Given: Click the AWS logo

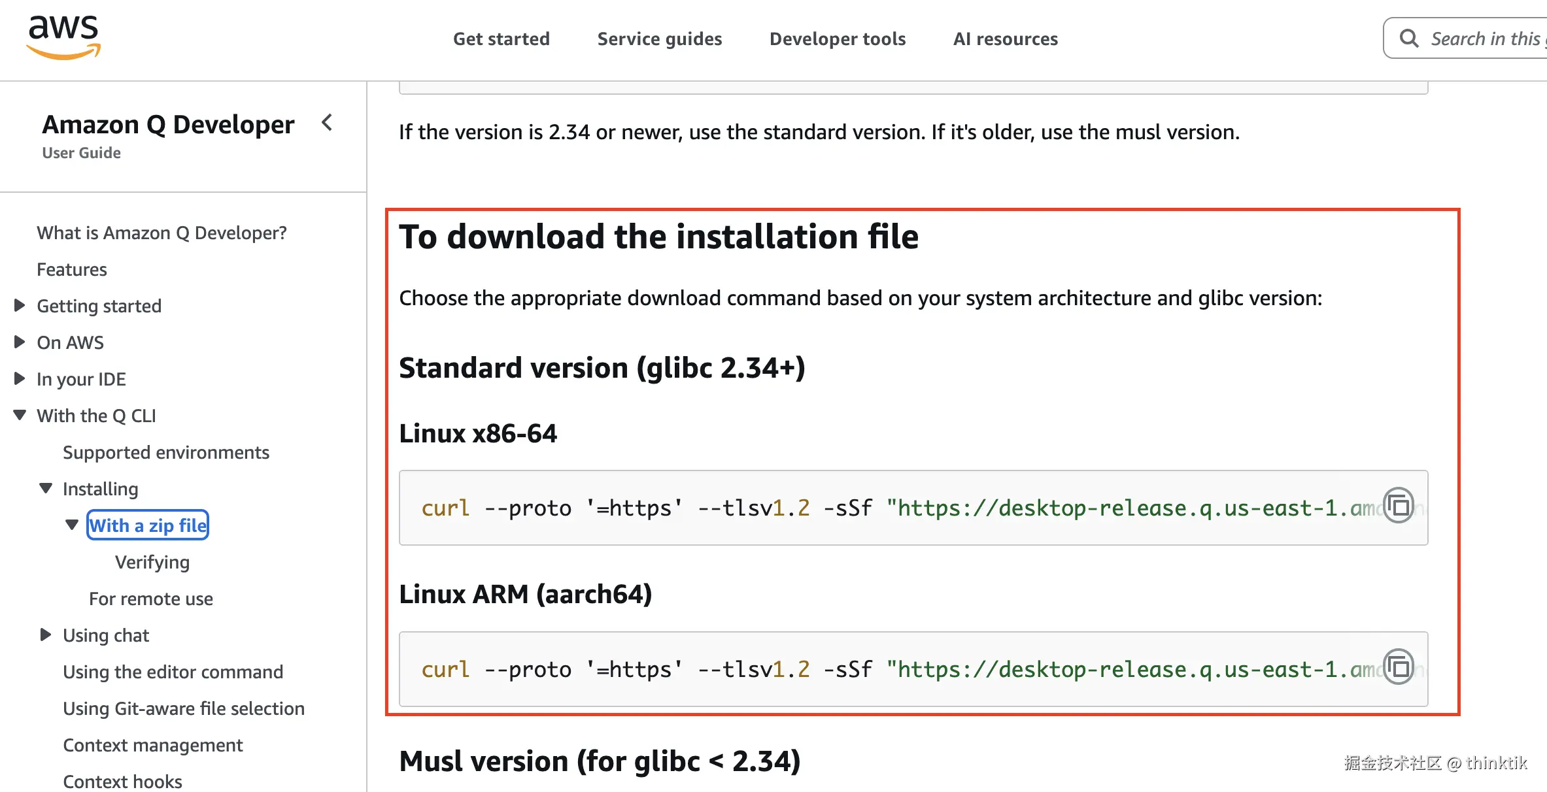Looking at the screenshot, I should pyautogui.click(x=63, y=36).
